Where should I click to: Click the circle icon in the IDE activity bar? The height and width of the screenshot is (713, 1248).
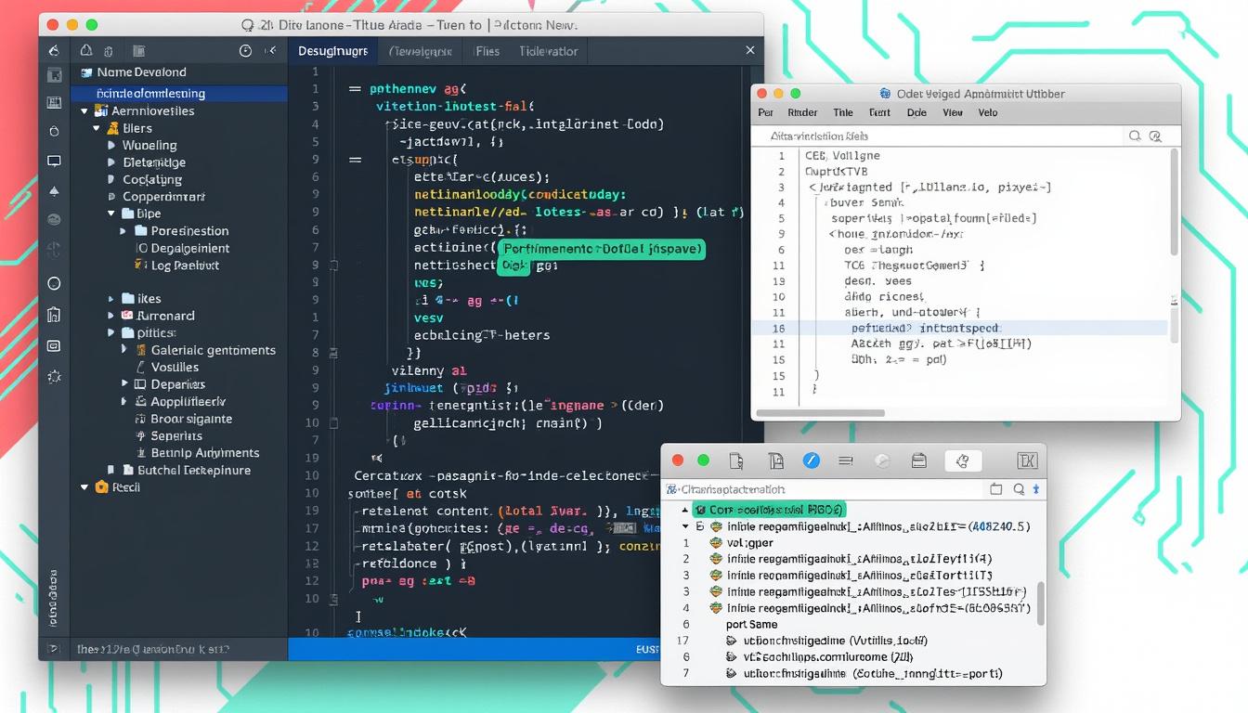[x=54, y=283]
